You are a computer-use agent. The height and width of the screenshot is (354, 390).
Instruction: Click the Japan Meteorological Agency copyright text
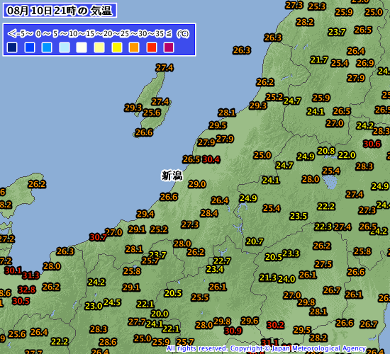266,348
